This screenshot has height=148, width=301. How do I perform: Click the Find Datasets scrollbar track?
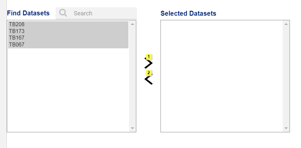tap(132, 76)
